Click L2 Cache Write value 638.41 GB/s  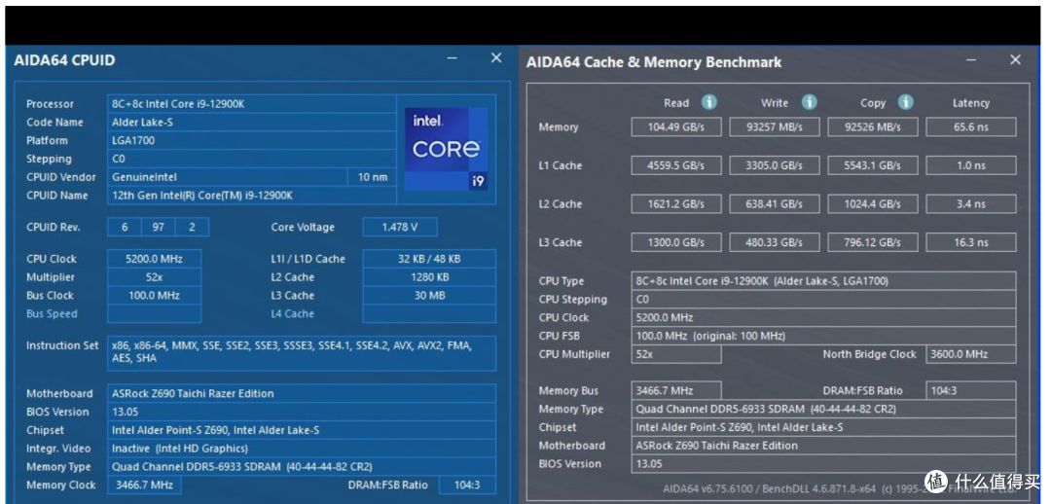tap(775, 203)
